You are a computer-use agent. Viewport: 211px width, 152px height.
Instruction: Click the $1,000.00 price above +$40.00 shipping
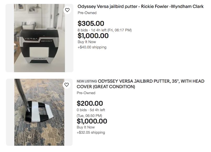[93, 36]
